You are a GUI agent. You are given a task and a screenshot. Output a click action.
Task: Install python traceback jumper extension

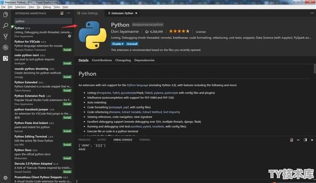(x=67, y=117)
